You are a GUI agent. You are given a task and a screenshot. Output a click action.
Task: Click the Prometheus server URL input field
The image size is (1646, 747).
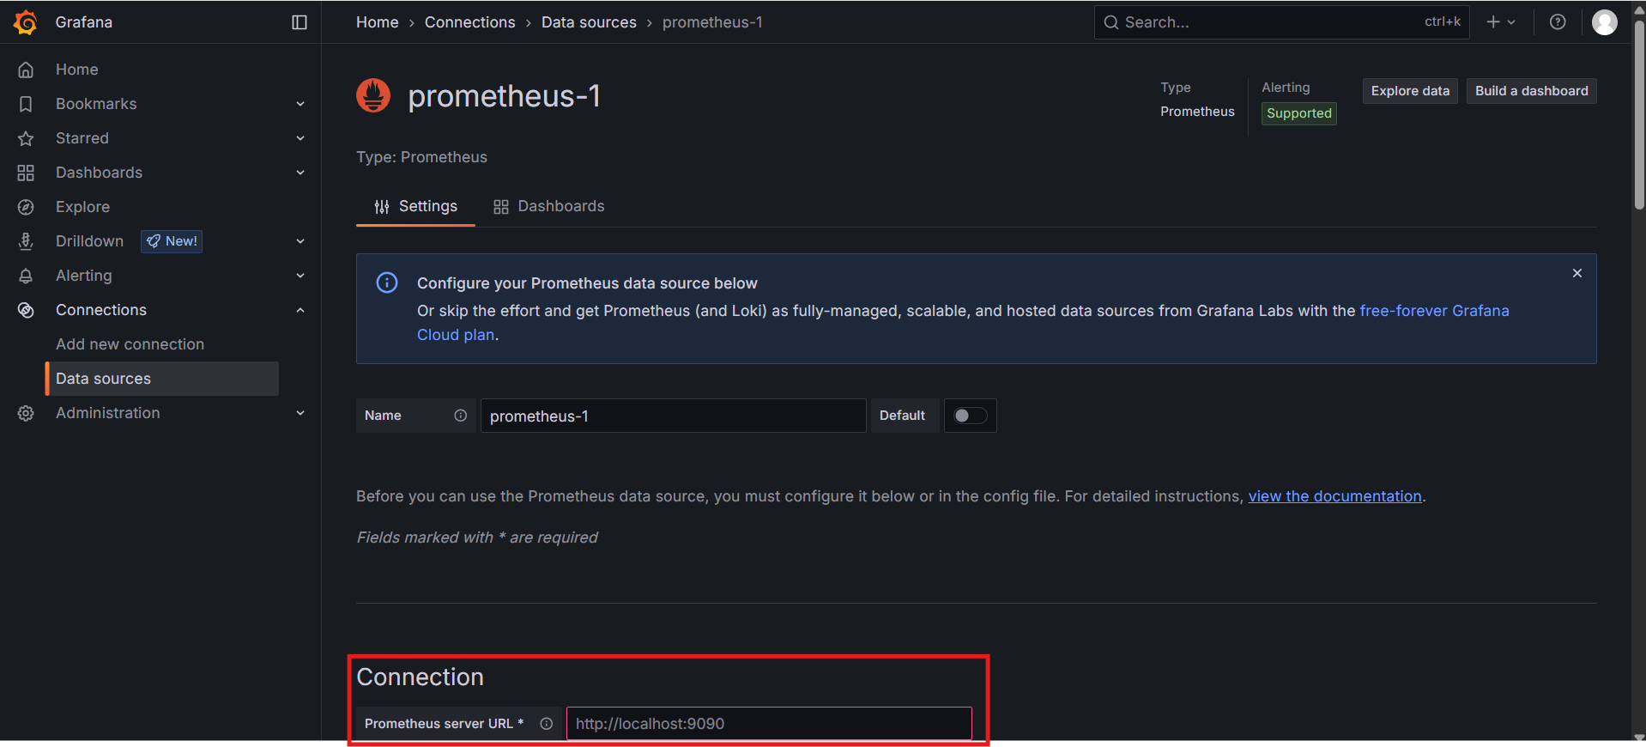tap(769, 724)
